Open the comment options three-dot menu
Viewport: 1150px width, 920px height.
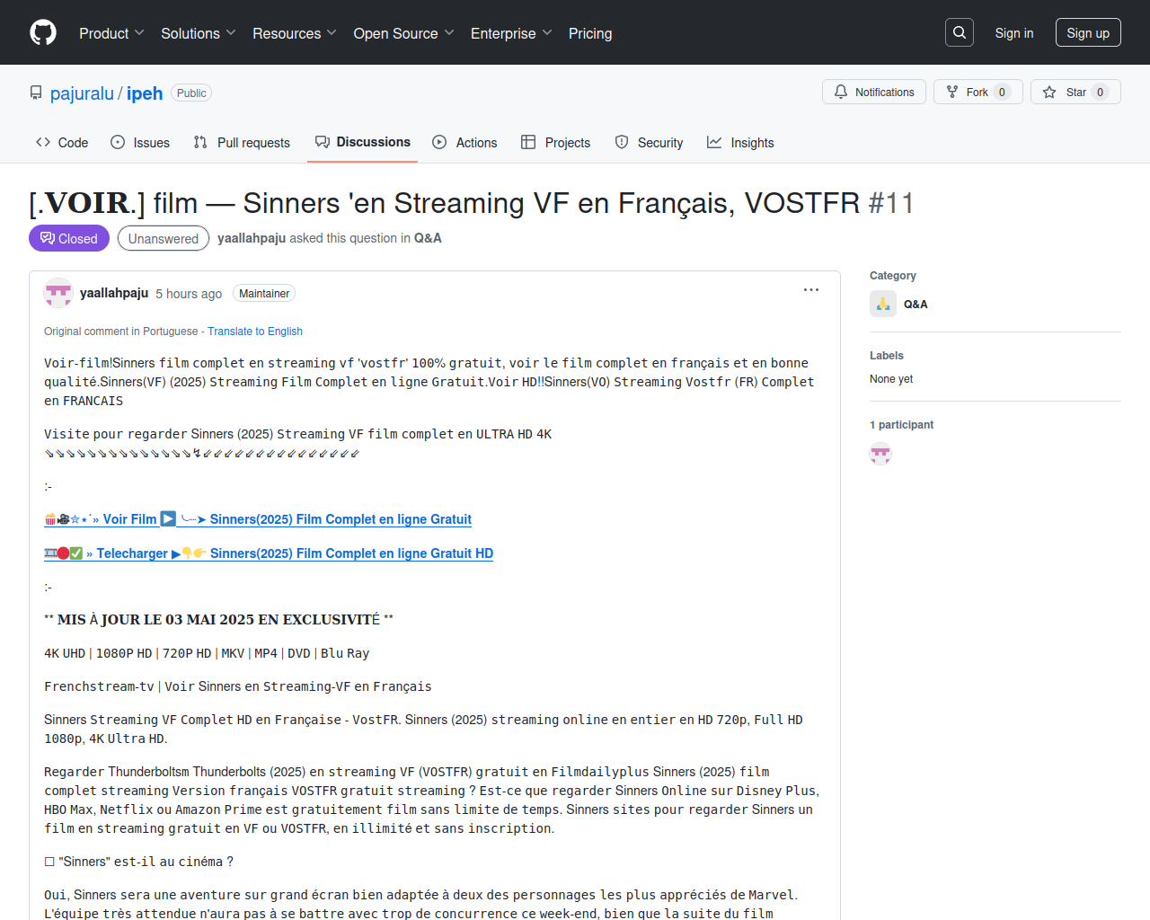point(811,290)
